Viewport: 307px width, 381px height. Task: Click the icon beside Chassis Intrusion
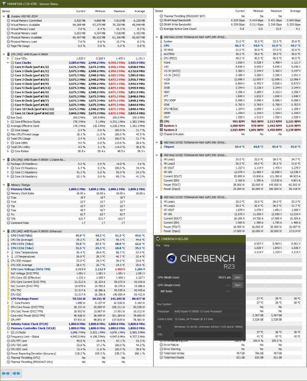[161, 134]
